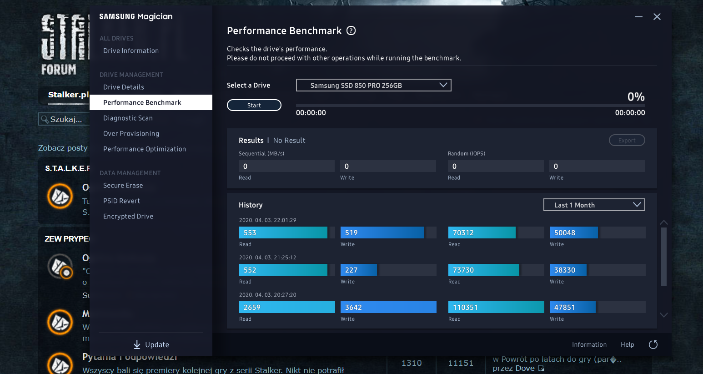Open Secure Erase option
The width and height of the screenshot is (703, 374).
[123, 185]
